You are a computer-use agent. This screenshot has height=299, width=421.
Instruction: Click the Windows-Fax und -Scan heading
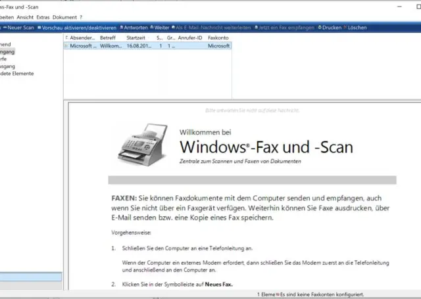(266, 147)
